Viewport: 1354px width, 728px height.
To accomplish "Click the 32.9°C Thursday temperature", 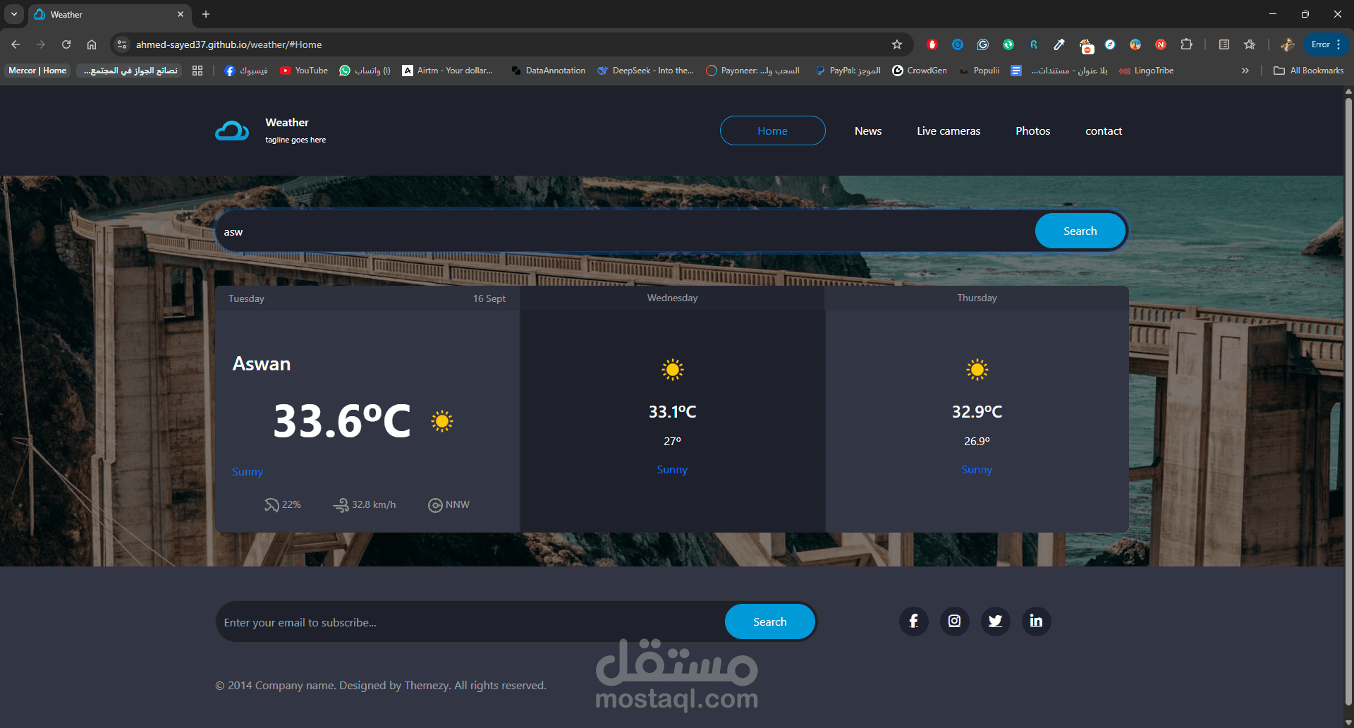I will (x=977, y=411).
